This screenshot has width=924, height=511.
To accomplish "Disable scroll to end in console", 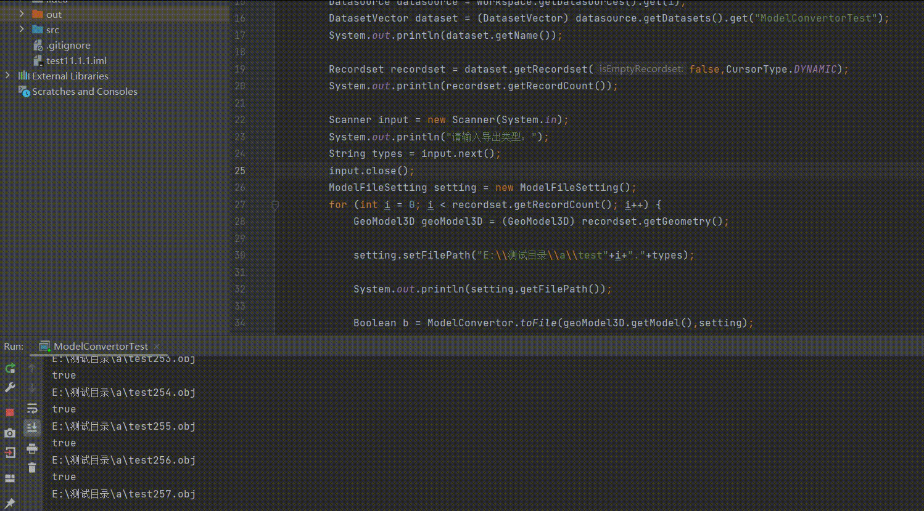I will [x=32, y=427].
